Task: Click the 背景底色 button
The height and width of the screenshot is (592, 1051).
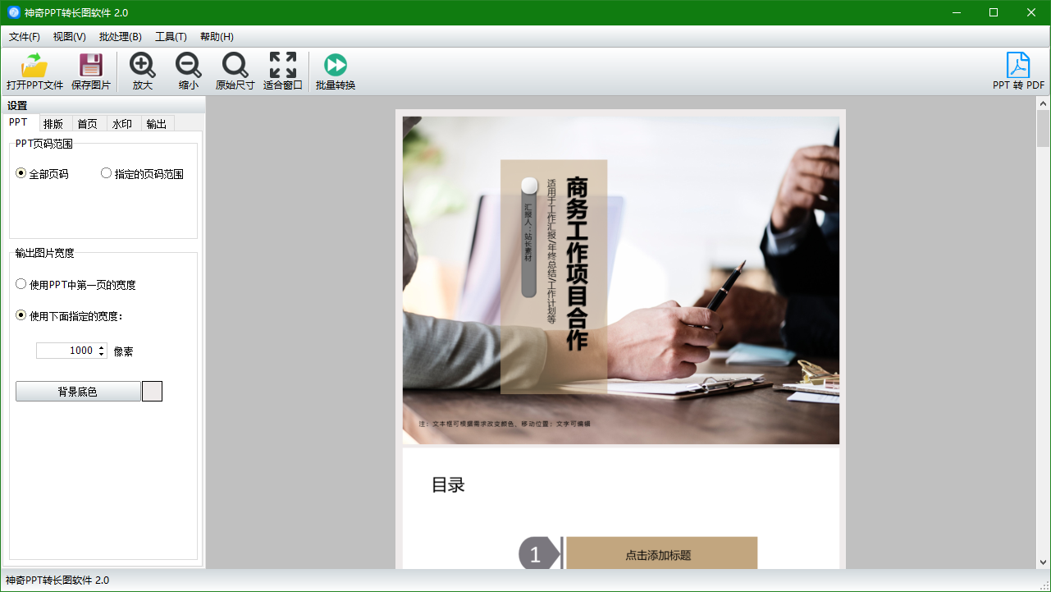Action: click(x=78, y=392)
